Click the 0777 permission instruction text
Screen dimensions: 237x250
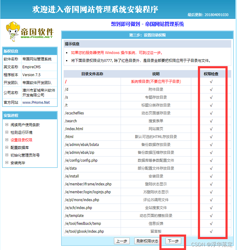(141, 61)
